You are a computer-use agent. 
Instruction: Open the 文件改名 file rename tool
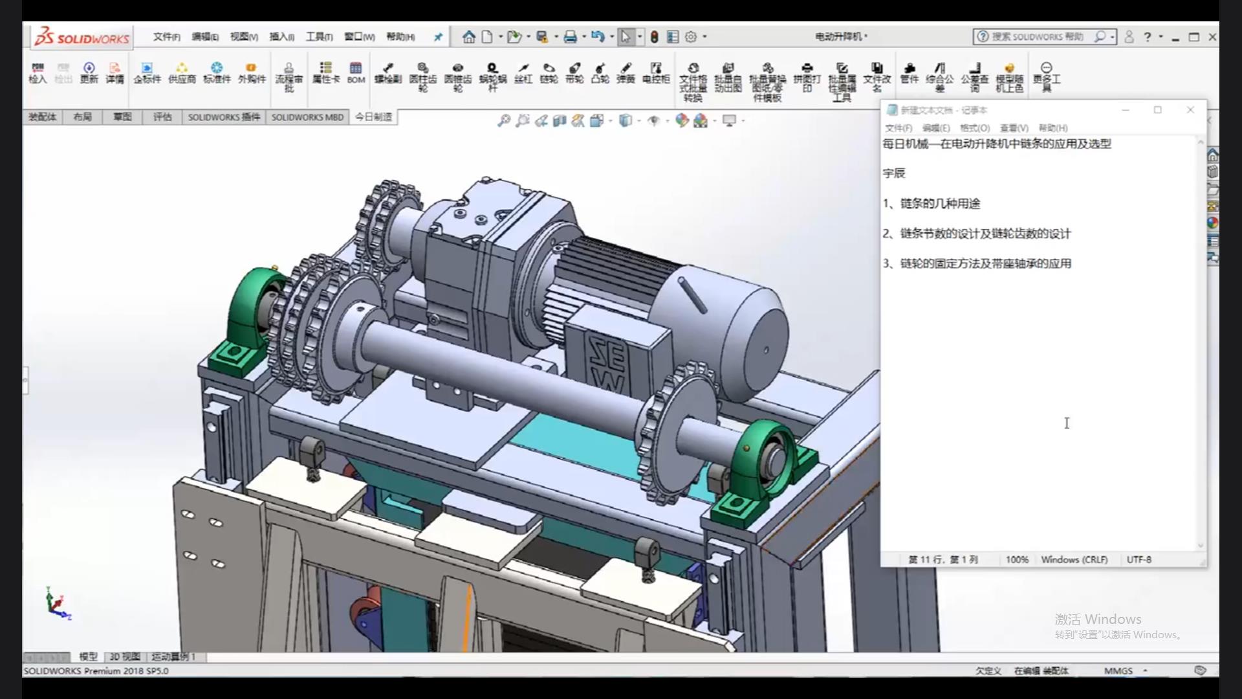point(877,78)
